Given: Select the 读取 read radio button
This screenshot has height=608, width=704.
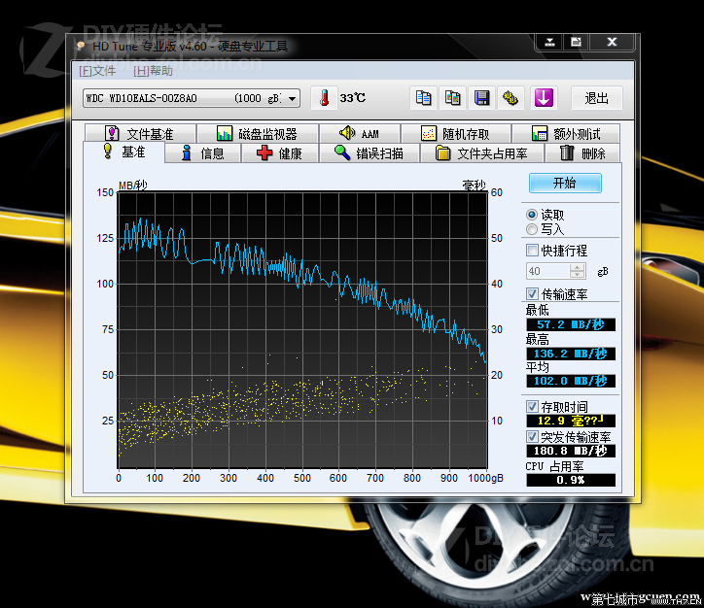Looking at the screenshot, I should pyautogui.click(x=531, y=215).
